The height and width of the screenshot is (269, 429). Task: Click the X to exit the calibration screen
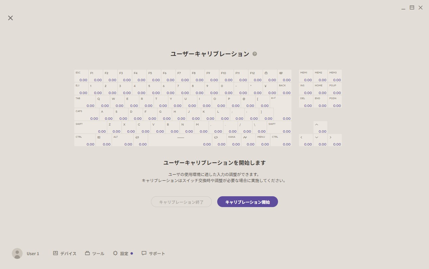10,18
